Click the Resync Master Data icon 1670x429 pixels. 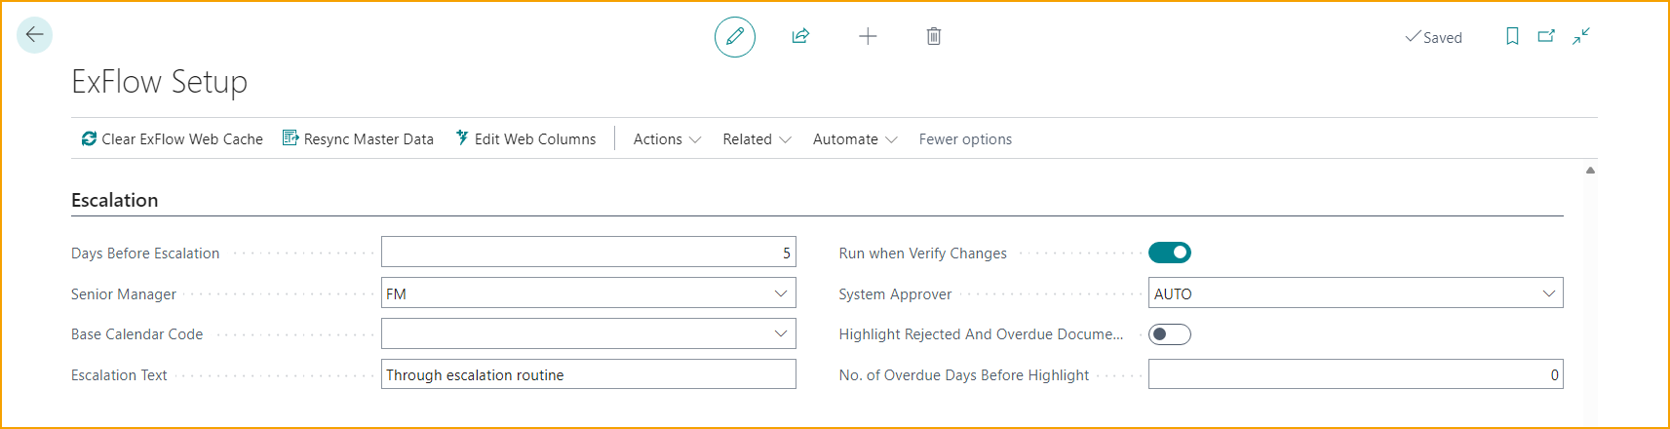pyautogui.click(x=291, y=138)
